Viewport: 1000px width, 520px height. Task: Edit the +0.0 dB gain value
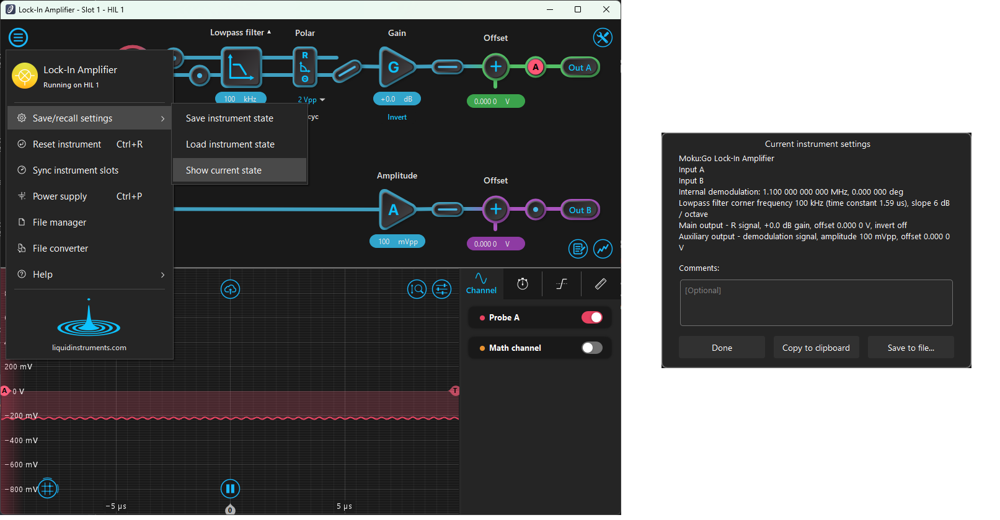(397, 99)
